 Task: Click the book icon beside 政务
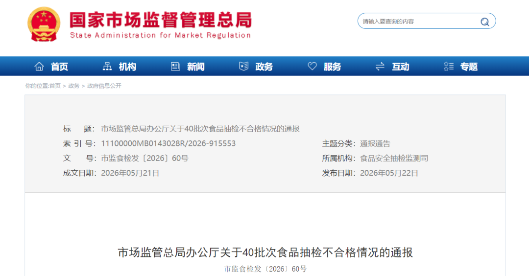[243, 67]
